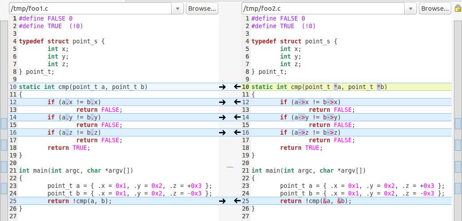Toggle the scroll lock padlock icon
462x221 pixels.
[x=458, y=8]
